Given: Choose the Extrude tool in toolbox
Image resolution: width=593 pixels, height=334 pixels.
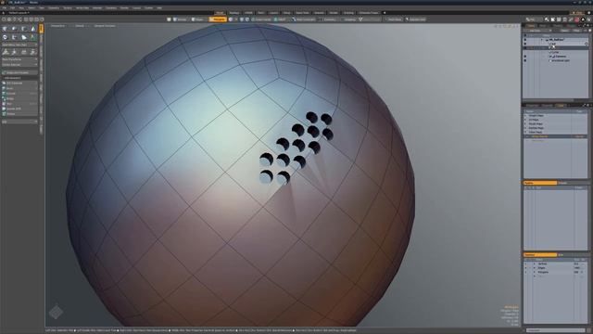Looking at the screenshot, I should click(19, 93).
